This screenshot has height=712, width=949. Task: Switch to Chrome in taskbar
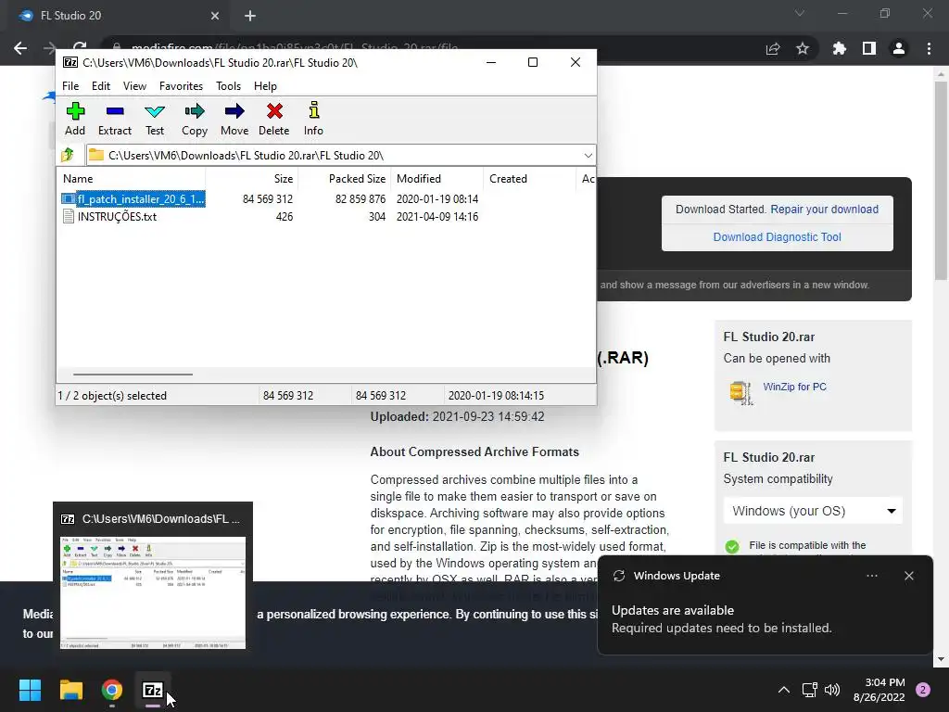tap(112, 690)
